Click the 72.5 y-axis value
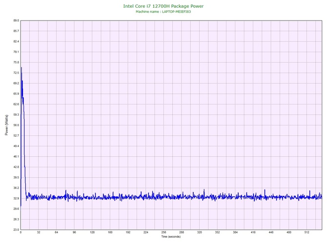327x245 pixels. pyautogui.click(x=16, y=73)
